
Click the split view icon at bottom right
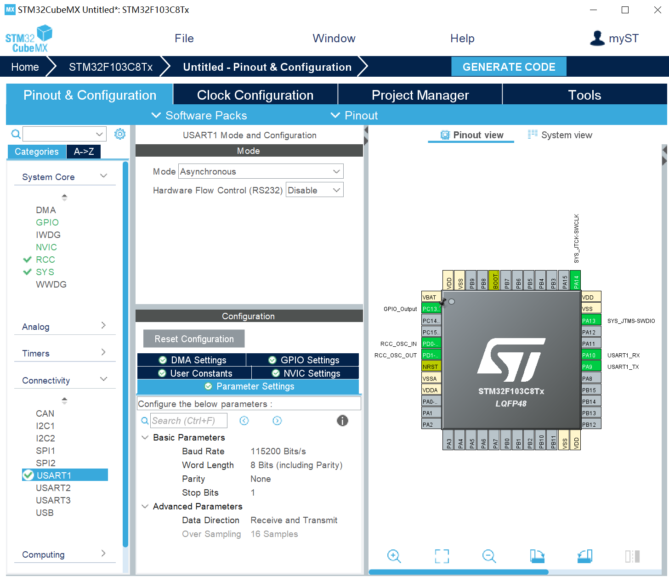pos(633,556)
